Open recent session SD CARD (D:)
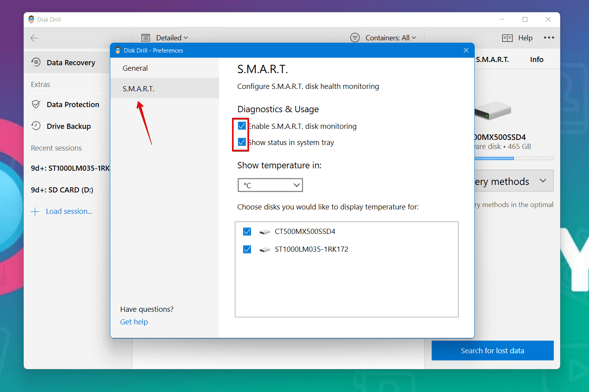This screenshot has height=392, width=589. pyautogui.click(x=62, y=190)
